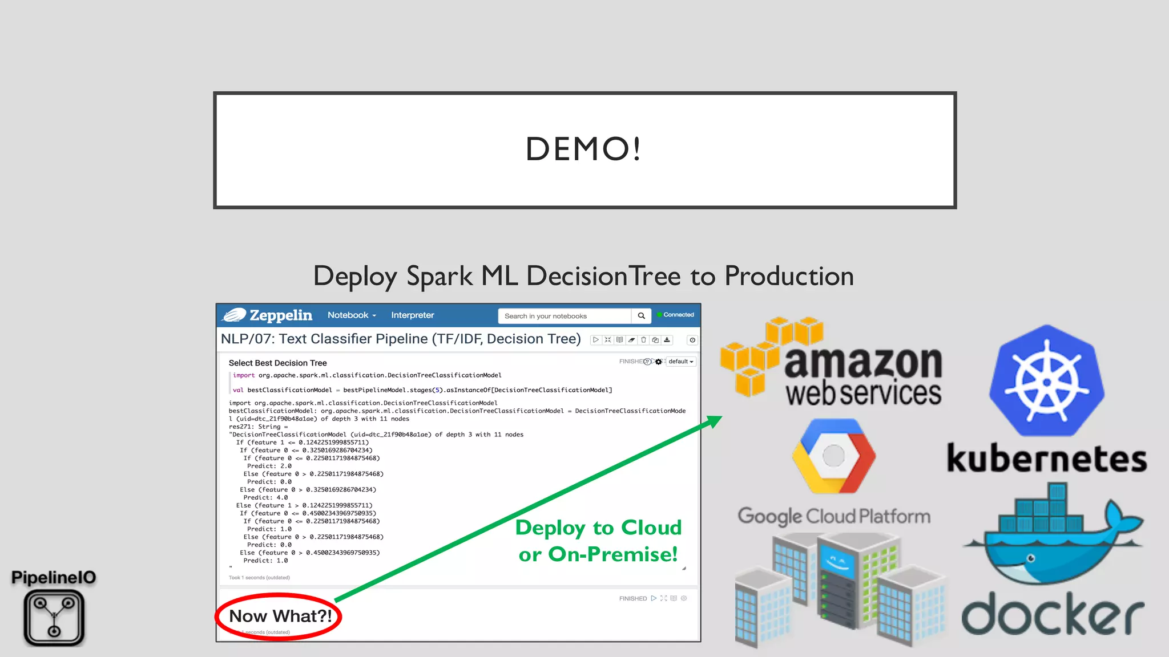This screenshot has width=1169, height=657.
Task: Click the trash icon to remove the note
Action: pyautogui.click(x=643, y=340)
